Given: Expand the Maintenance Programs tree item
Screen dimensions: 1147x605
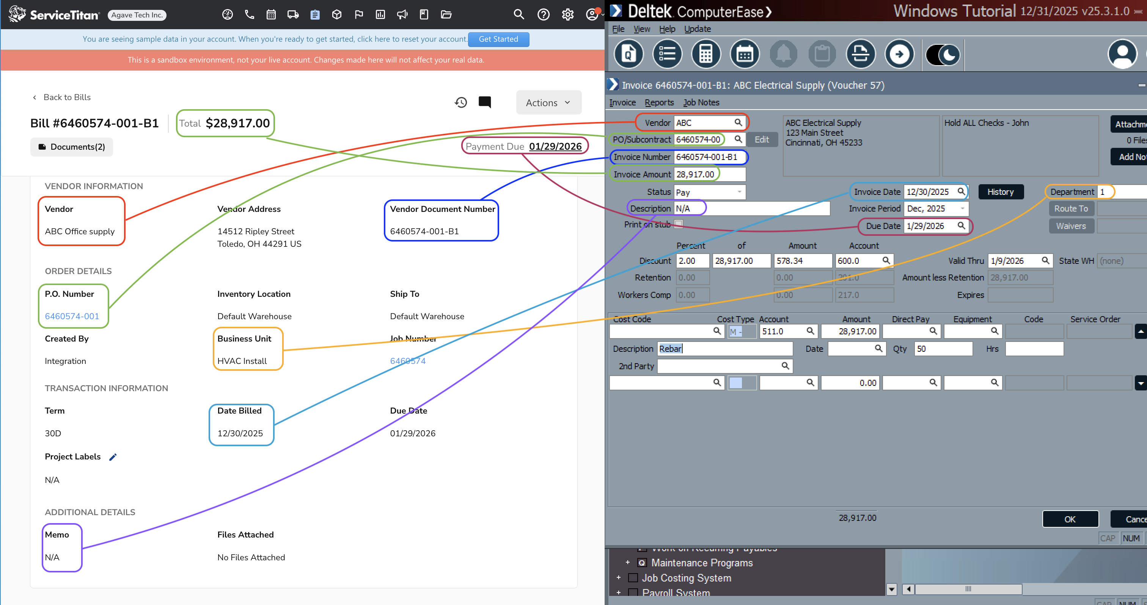Looking at the screenshot, I should pyautogui.click(x=627, y=562).
